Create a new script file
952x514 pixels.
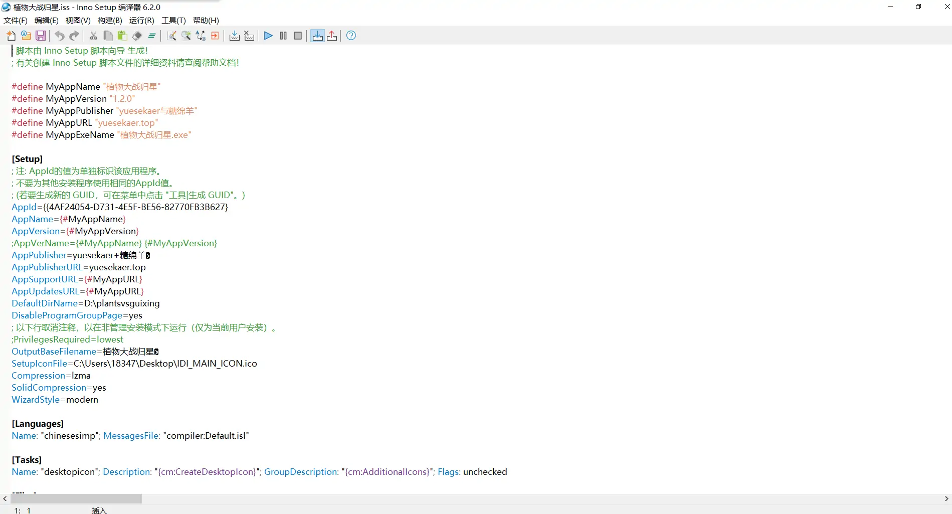(11, 36)
